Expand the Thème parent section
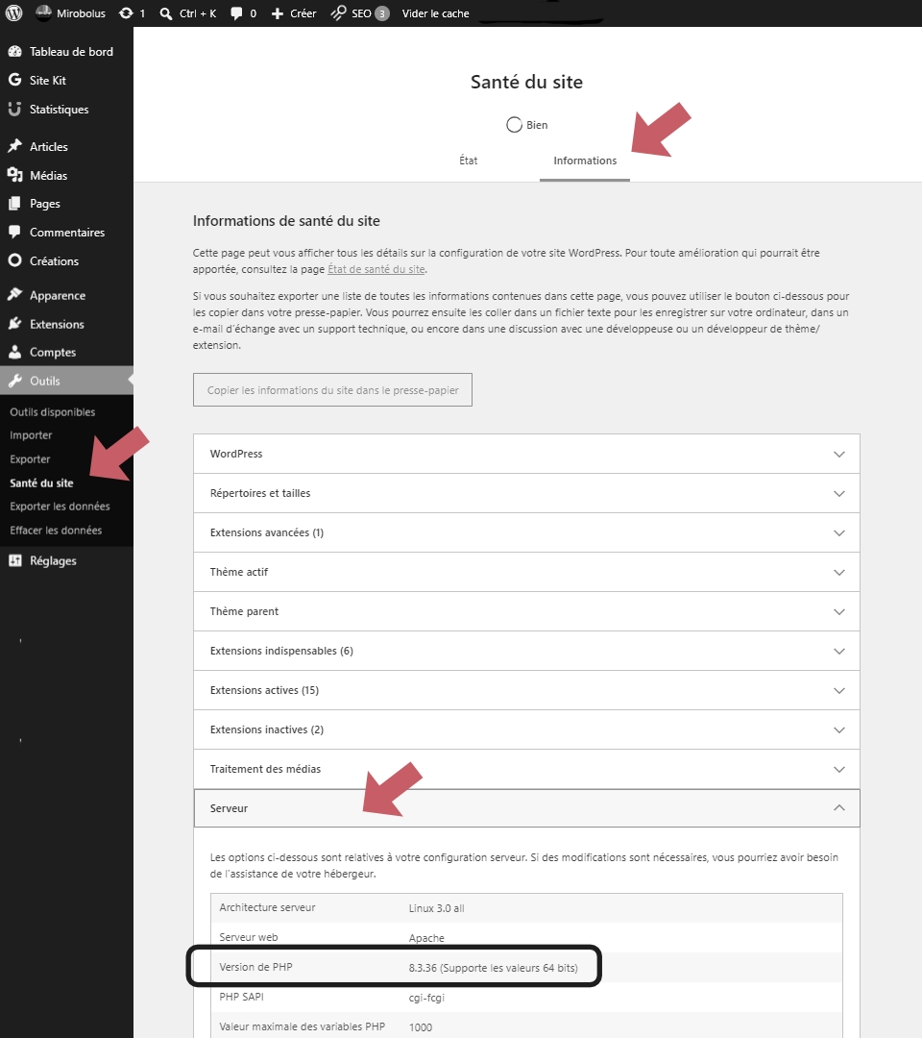Viewport: 922px width, 1038px height. tap(526, 611)
